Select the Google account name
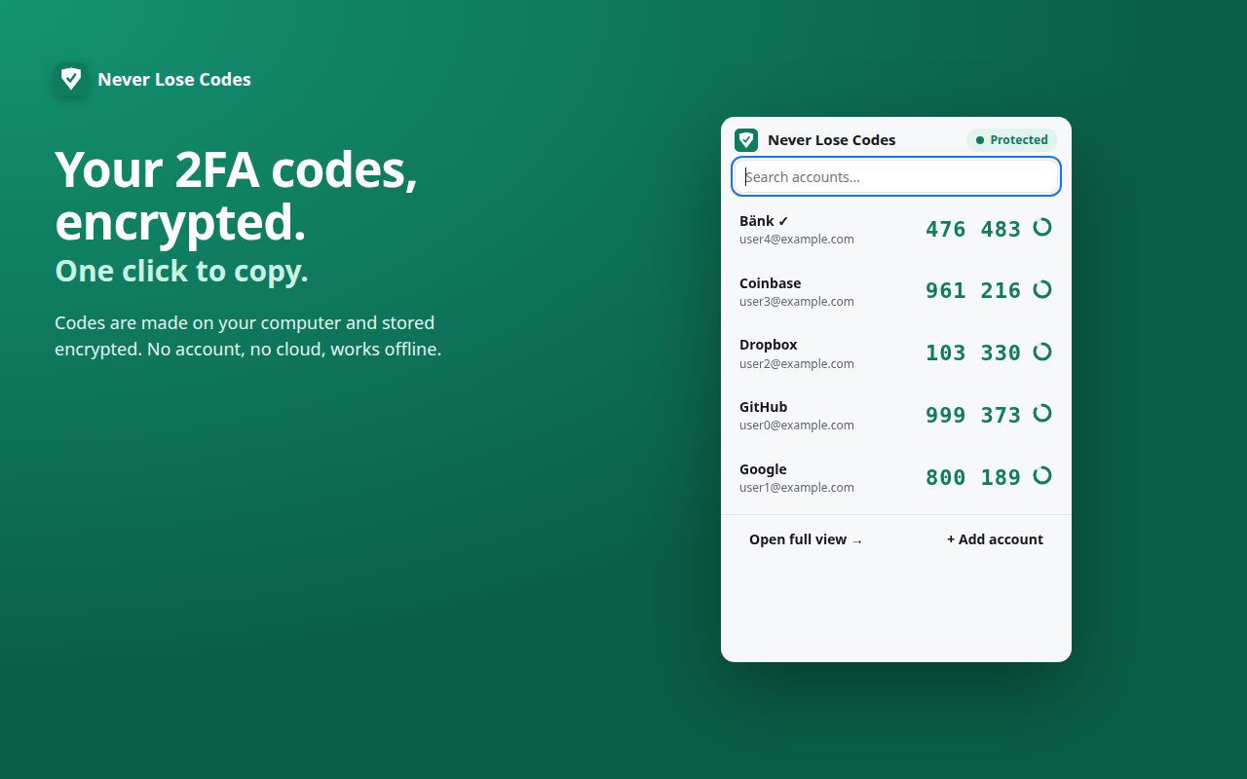The width and height of the screenshot is (1247, 779). 763,469
